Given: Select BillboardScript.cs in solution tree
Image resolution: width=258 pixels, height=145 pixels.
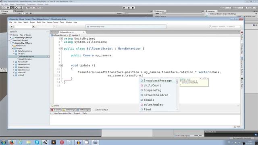Looking at the screenshot, I should [x=27, y=56].
